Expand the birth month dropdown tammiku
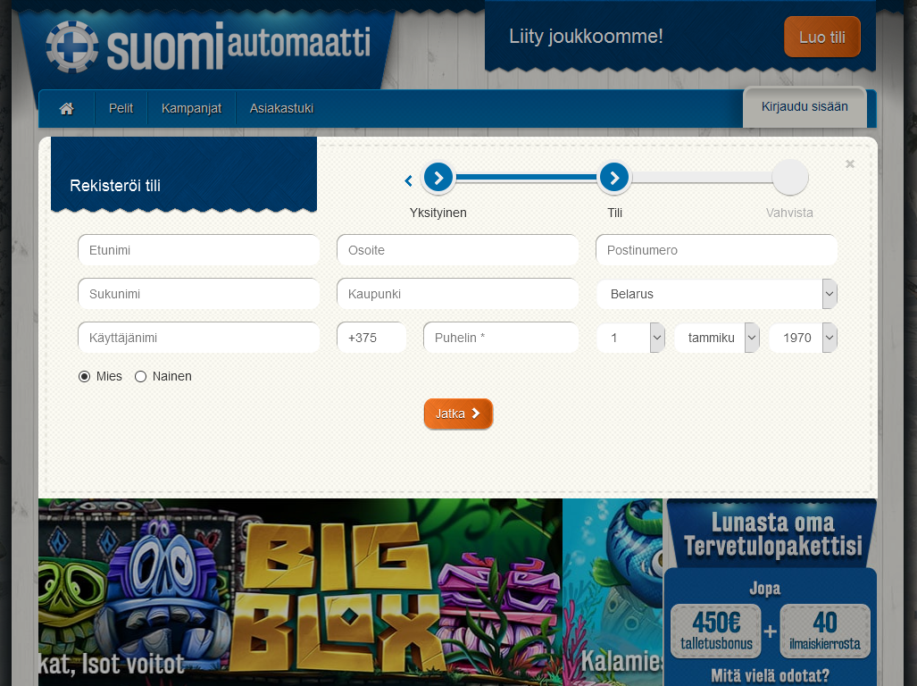This screenshot has width=917, height=686. click(717, 338)
